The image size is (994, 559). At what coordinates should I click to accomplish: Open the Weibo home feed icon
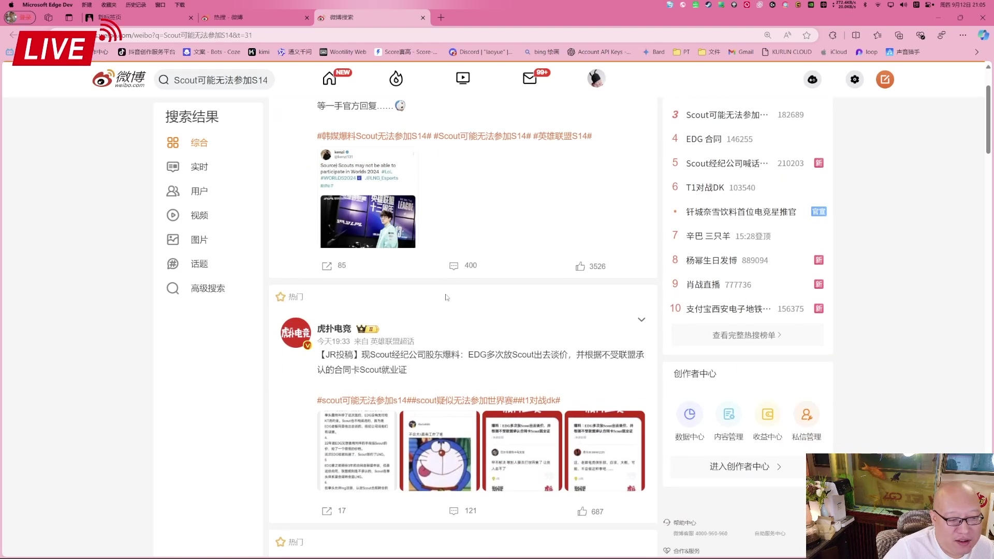point(330,79)
